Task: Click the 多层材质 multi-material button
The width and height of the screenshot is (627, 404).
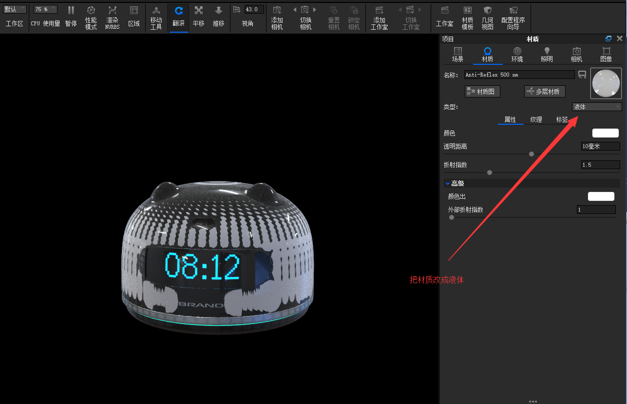Action: pyautogui.click(x=545, y=91)
